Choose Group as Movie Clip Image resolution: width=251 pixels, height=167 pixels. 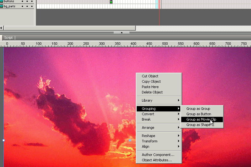(201, 119)
